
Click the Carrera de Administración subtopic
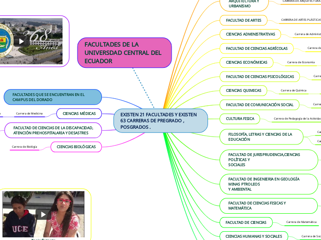308,34
